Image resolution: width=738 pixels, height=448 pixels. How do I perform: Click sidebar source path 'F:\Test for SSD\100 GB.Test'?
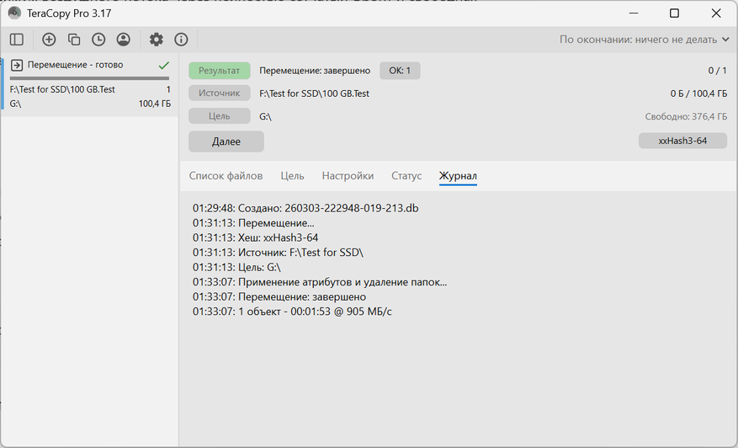62,89
